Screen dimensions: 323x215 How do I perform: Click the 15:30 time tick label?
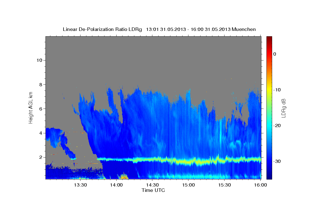224,185
